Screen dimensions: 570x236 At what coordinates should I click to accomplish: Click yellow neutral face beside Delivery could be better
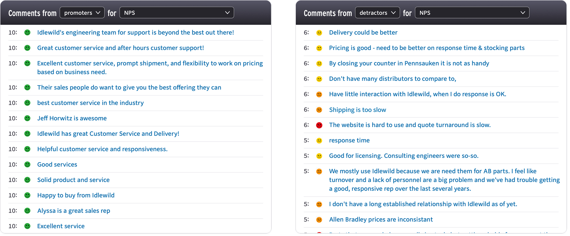click(x=319, y=33)
